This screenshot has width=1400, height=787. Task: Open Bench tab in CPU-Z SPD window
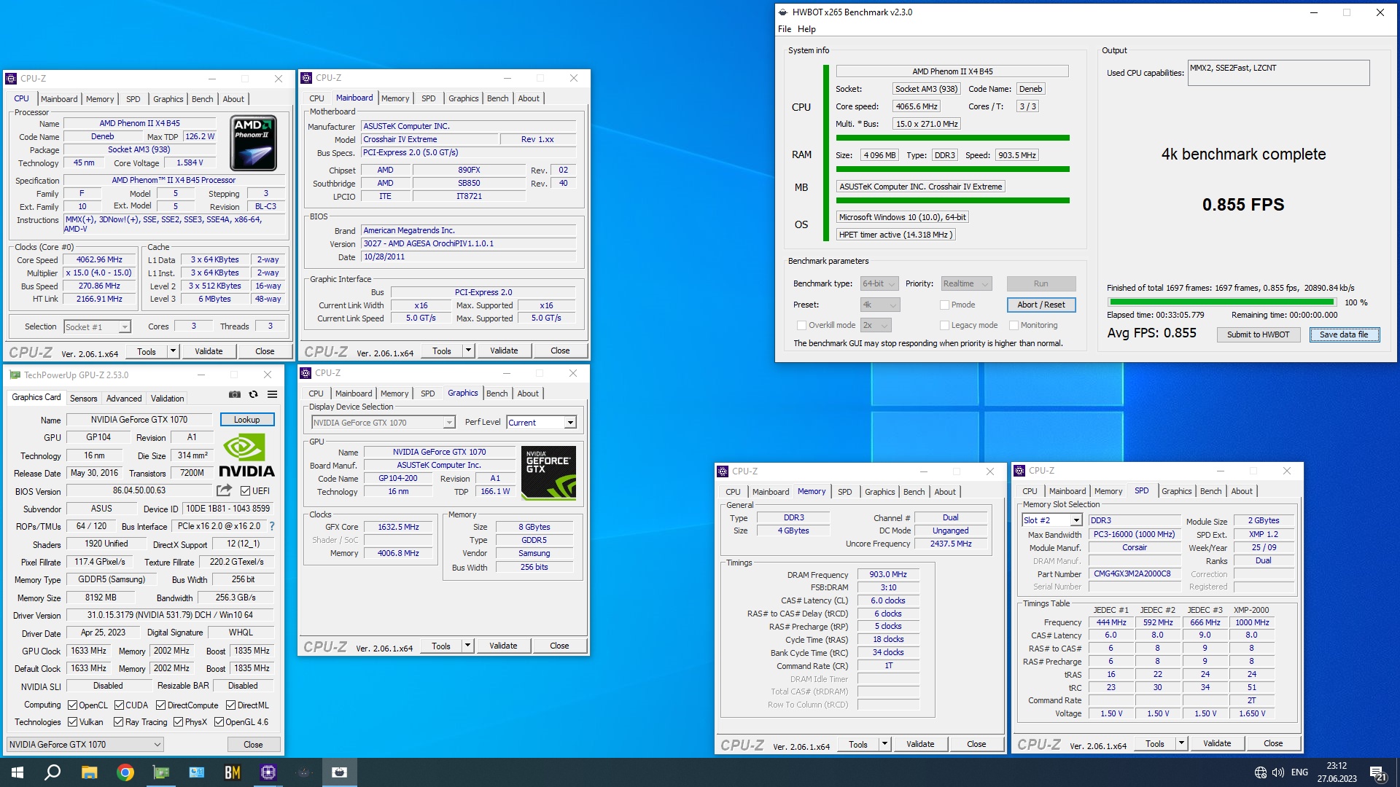pos(1210,491)
